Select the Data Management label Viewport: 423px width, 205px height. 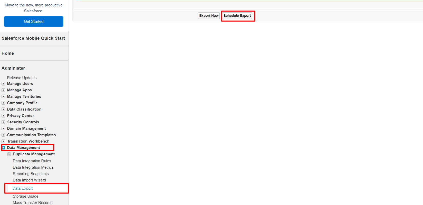coord(24,148)
